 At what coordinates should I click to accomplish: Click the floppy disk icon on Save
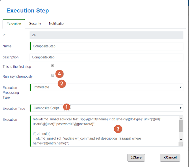click(x=132, y=158)
